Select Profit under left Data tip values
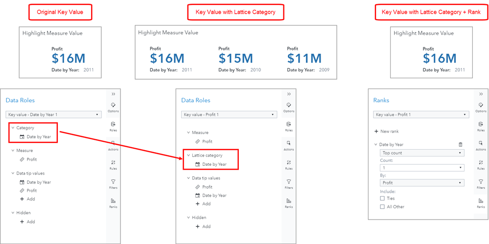This screenshot has height=244, width=489. click(x=28, y=190)
